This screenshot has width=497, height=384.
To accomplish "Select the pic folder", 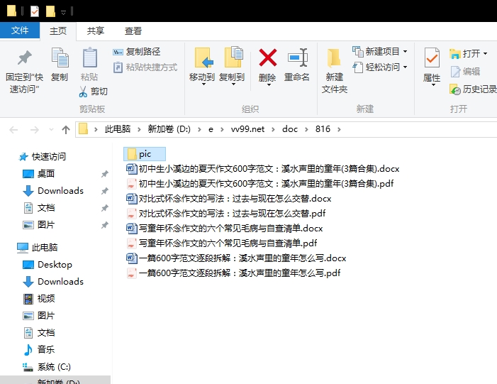I will pos(145,154).
